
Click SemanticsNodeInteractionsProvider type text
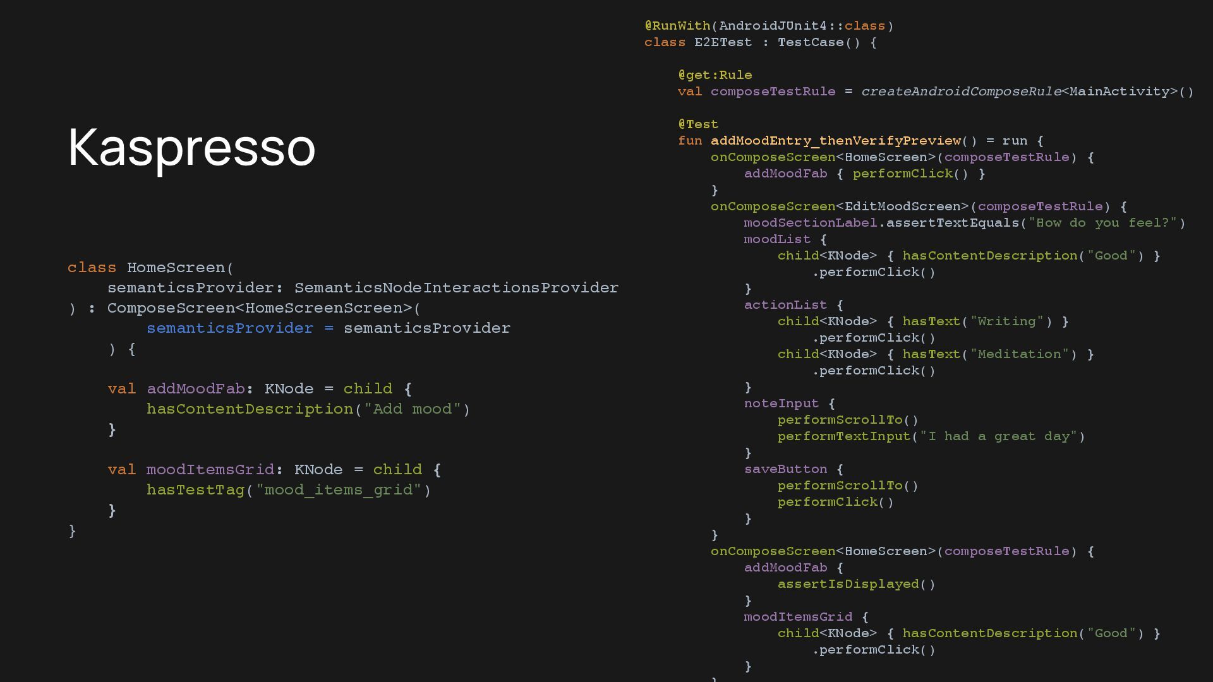tap(456, 288)
